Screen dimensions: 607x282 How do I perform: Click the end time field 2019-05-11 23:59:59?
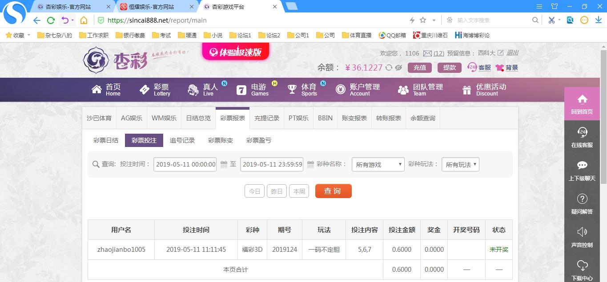tap(272, 164)
